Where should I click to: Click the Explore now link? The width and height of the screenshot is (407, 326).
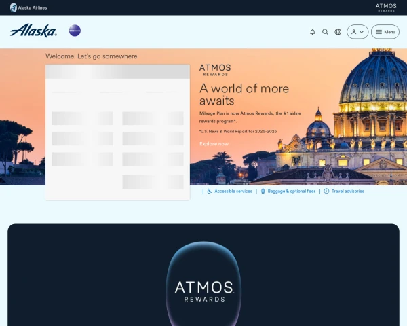pyautogui.click(x=214, y=144)
